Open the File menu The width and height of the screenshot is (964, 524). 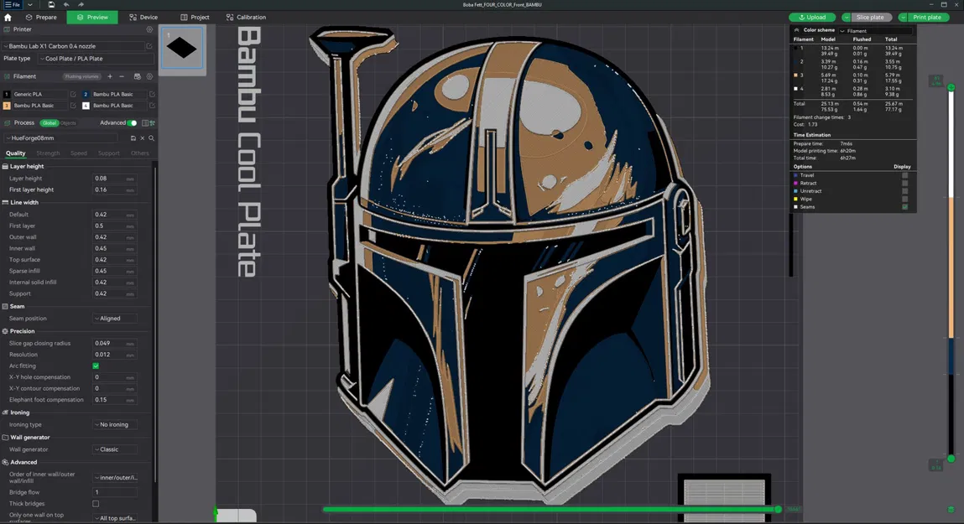click(x=13, y=5)
